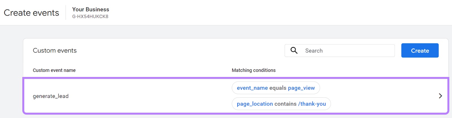Viewport: 452px width, 118px height.
Task: Click the page_view value in first condition
Action: (301, 88)
